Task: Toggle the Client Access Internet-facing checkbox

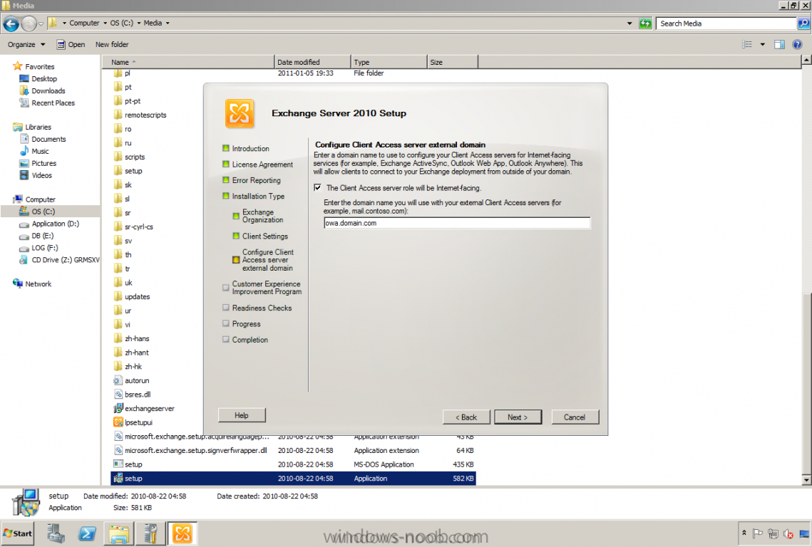Action: tap(317, 188)
